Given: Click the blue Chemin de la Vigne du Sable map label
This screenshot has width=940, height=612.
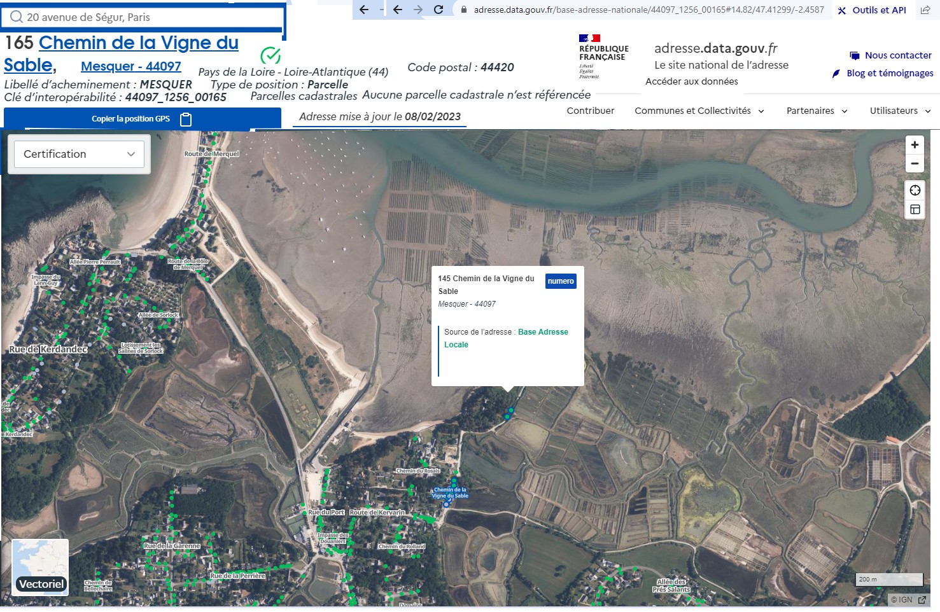Looking at the screenshot, I should [450, 493].
